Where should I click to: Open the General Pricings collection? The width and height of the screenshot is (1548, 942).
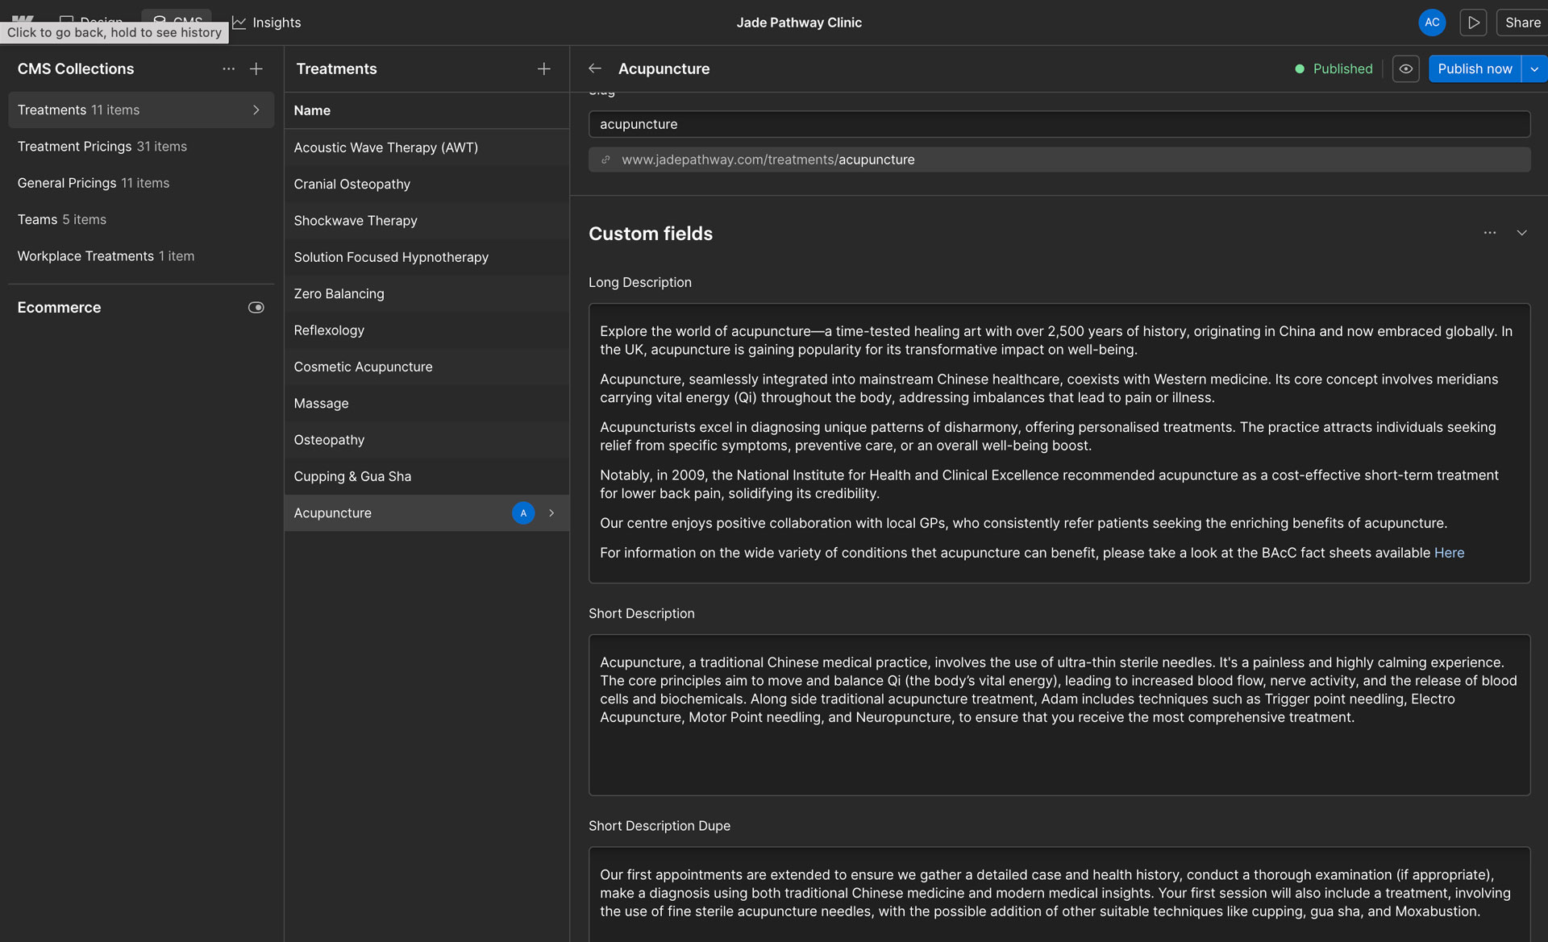tap(141, 183)
